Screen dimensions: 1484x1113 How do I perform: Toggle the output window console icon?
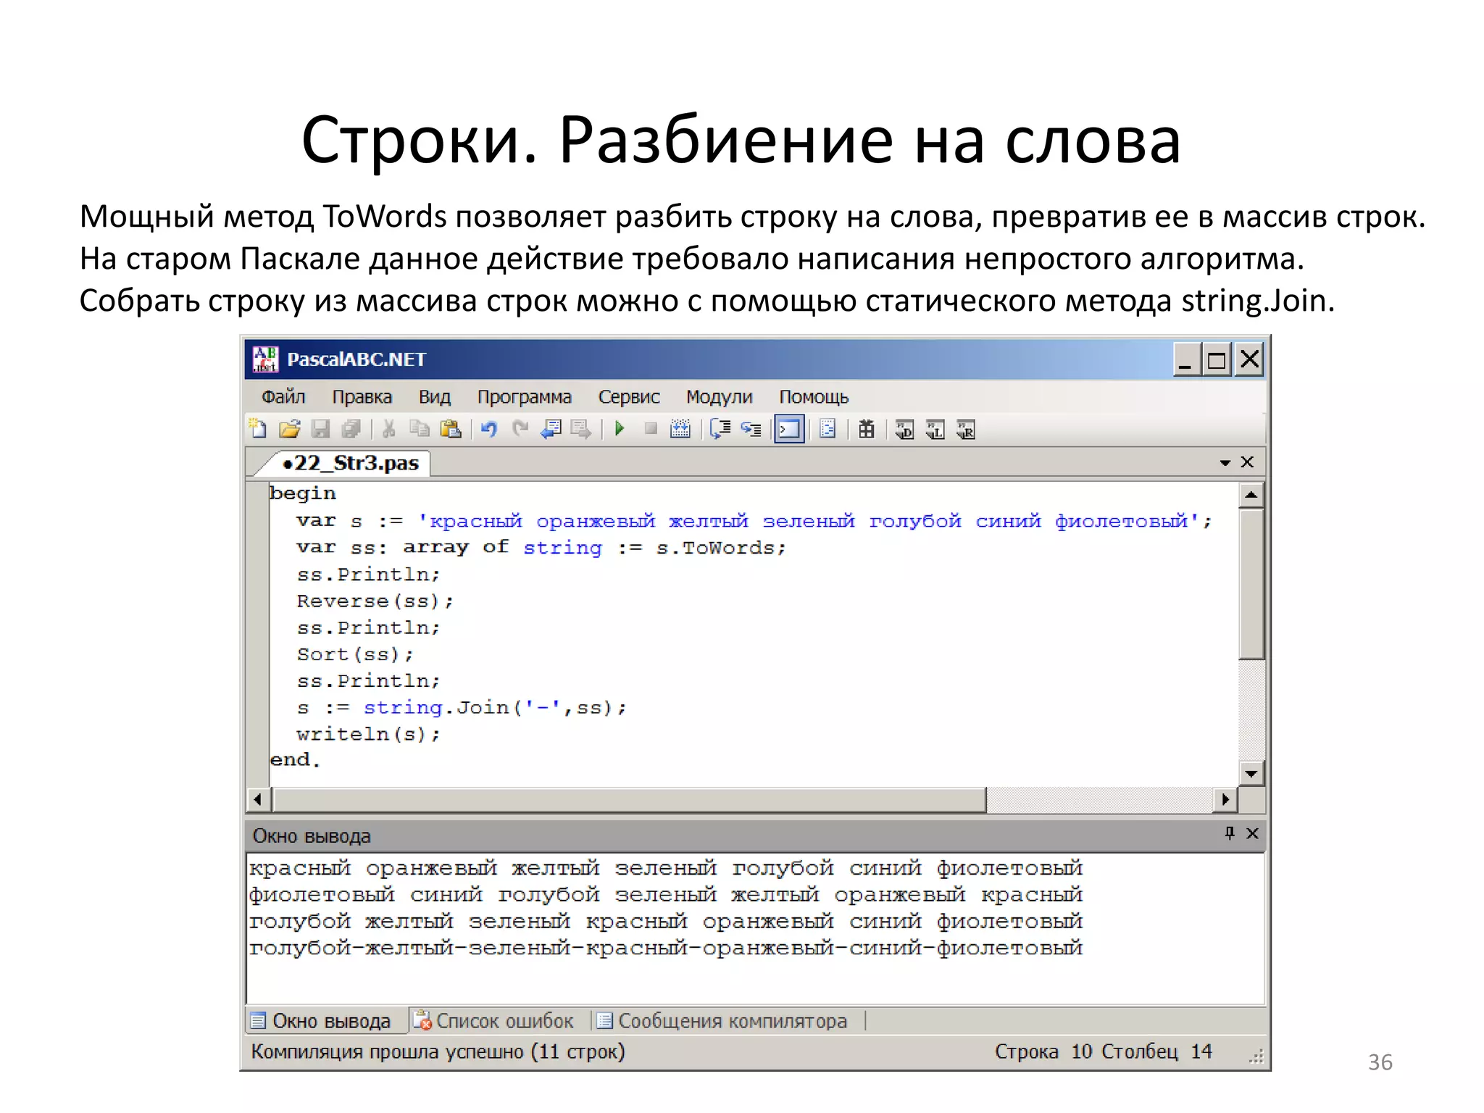(789, 429)
